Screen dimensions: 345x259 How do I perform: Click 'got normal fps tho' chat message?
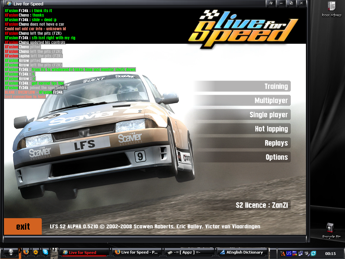(34, 83)
